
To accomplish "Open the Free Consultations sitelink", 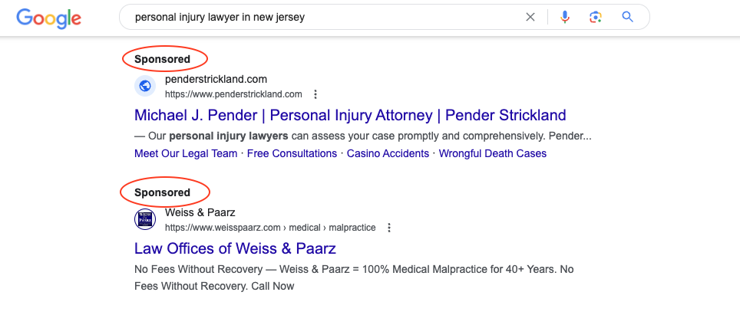I will 292,153.
